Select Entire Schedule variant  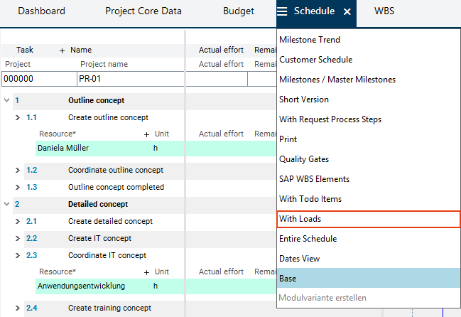[x=308, y=239]
